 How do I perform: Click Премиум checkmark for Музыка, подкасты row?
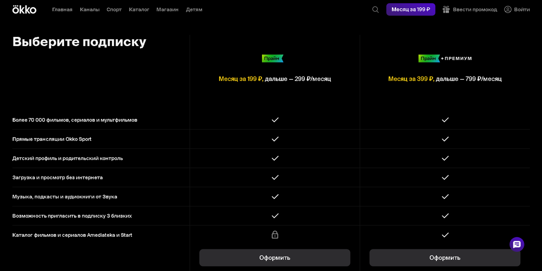(x=445, y=197)
